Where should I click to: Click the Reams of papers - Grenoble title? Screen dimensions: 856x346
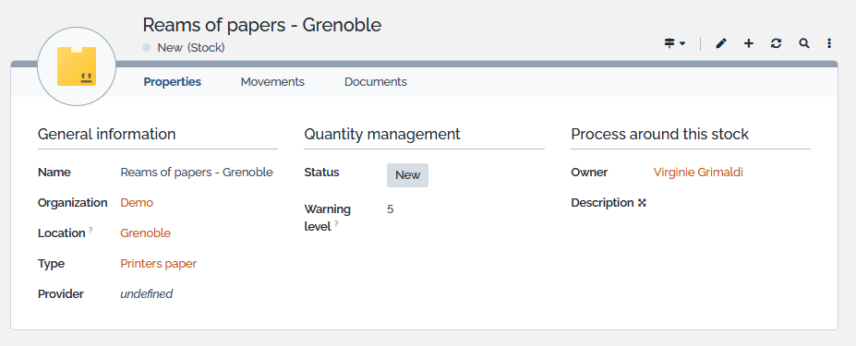[x=262, y=25]
